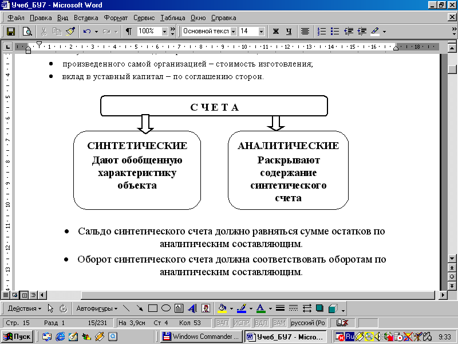The height and width of the screenshot is (344, 458).
Task: Apply the text highlight marker
Action: tap(375, 32)
